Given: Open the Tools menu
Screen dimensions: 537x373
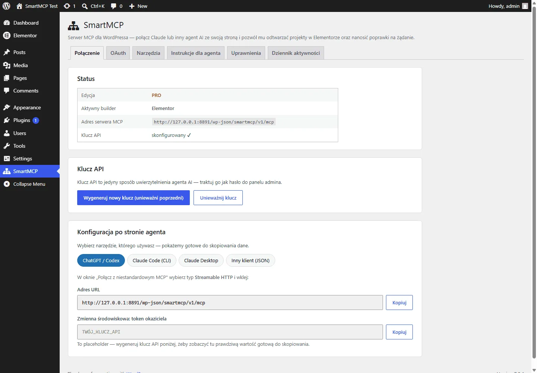Looking at the screenshot, I should [x=30, y=146].
